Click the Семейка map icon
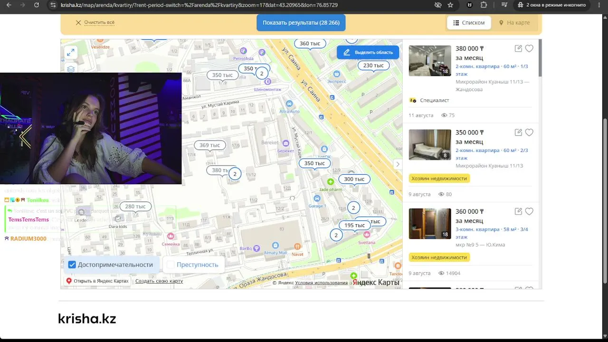Screen dimensions: 608x342 click(x=171, y=236)
